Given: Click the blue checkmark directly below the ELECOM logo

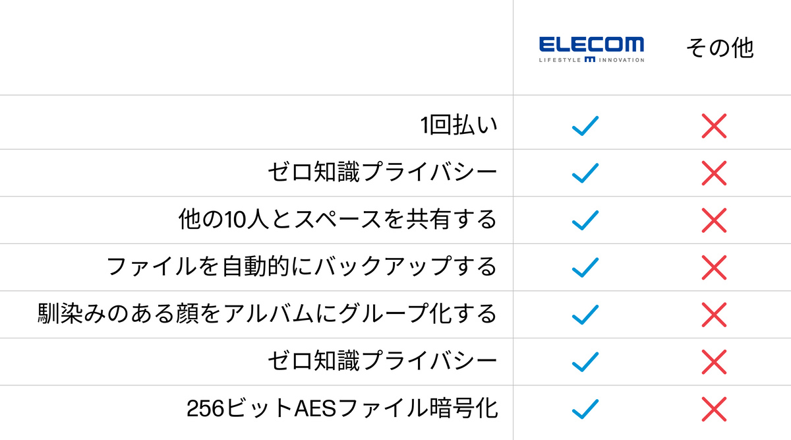Looking at the screenshot, I should pos(585,126).
